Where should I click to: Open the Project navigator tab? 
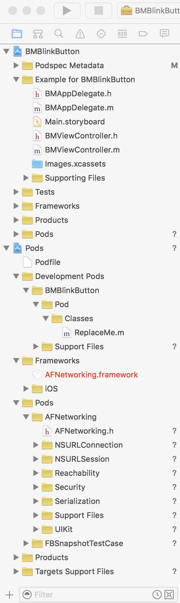tap(17, 34)
